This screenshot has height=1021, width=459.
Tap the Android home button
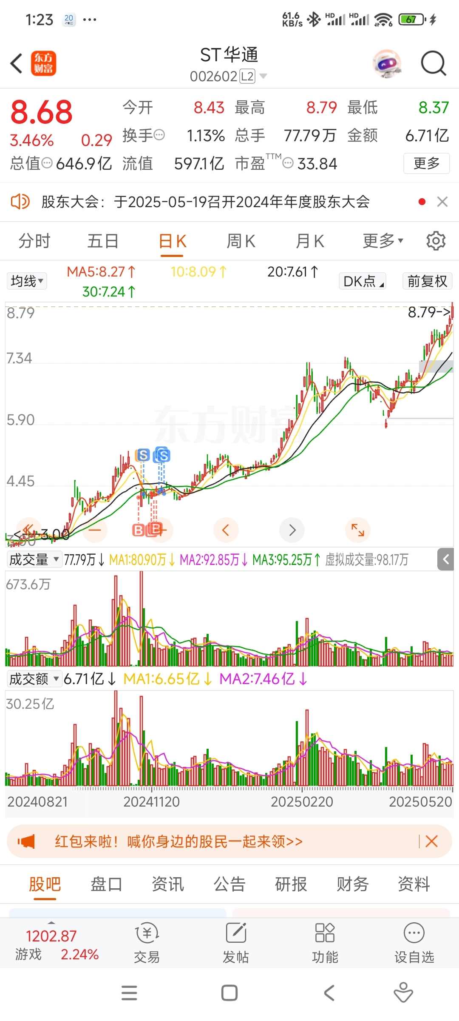[x=229, y=993]
